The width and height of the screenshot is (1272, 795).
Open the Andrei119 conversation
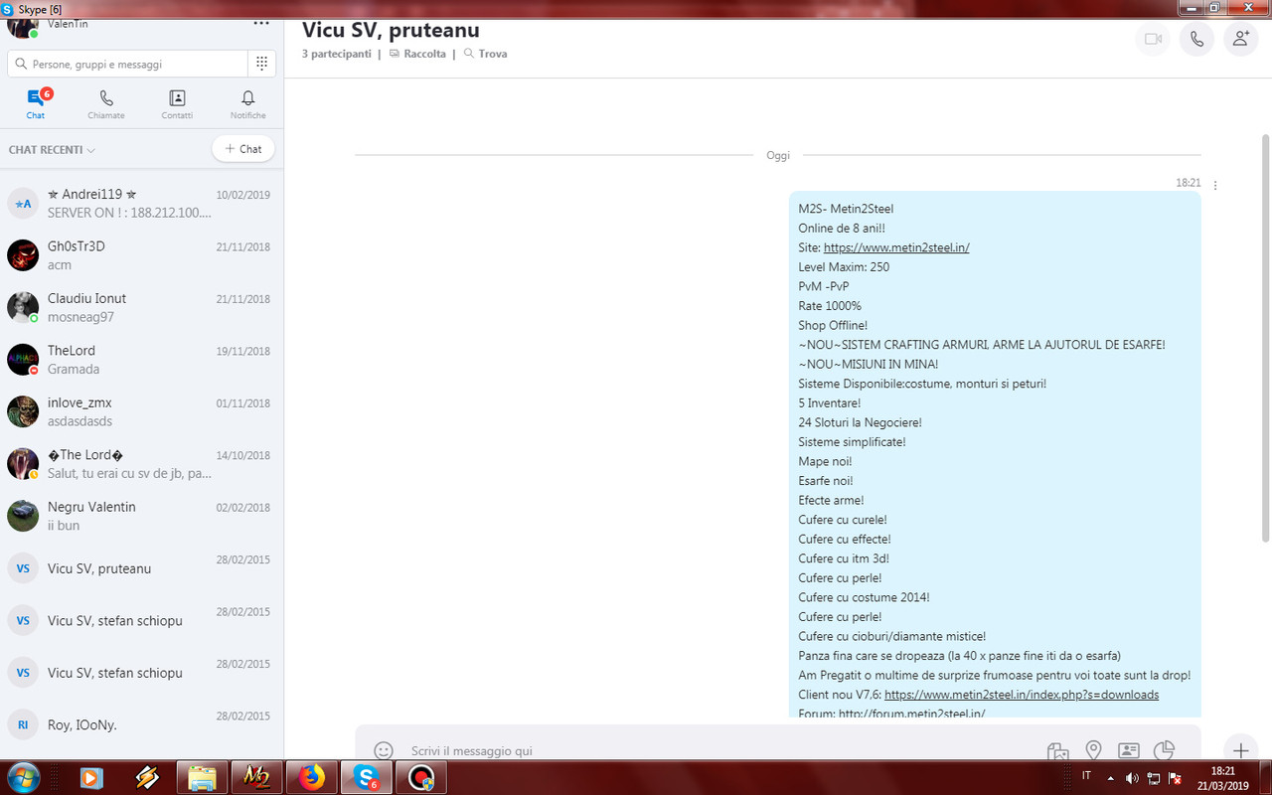pos(142,204)
